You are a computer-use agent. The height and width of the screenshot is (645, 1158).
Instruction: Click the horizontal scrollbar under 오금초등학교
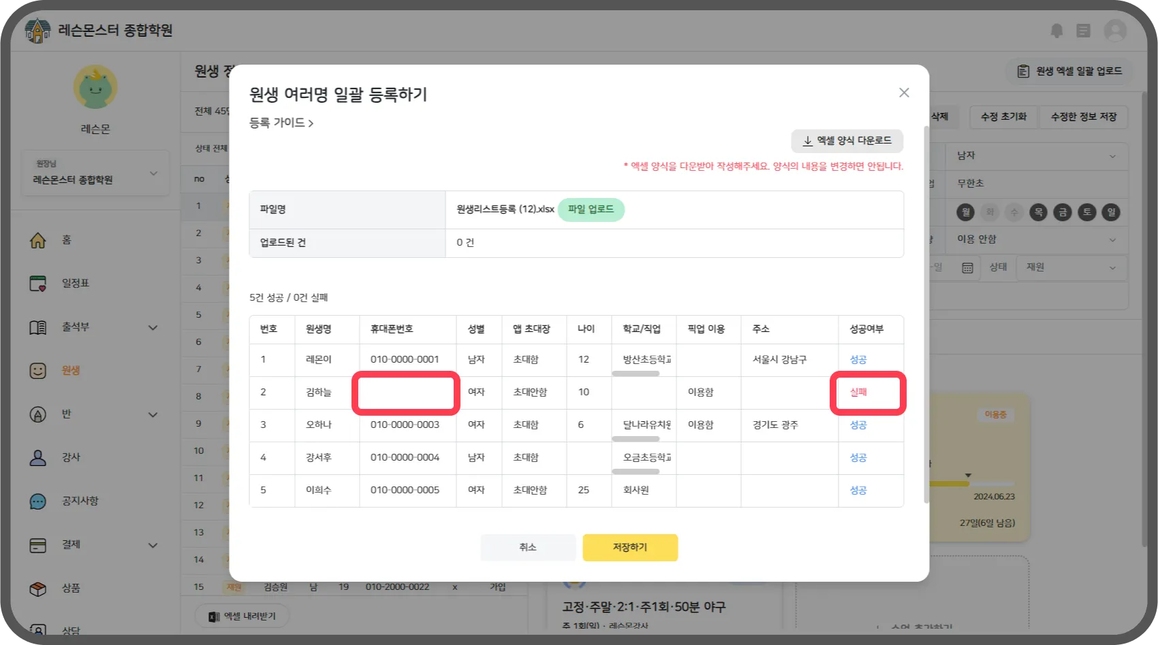point(636,472)
